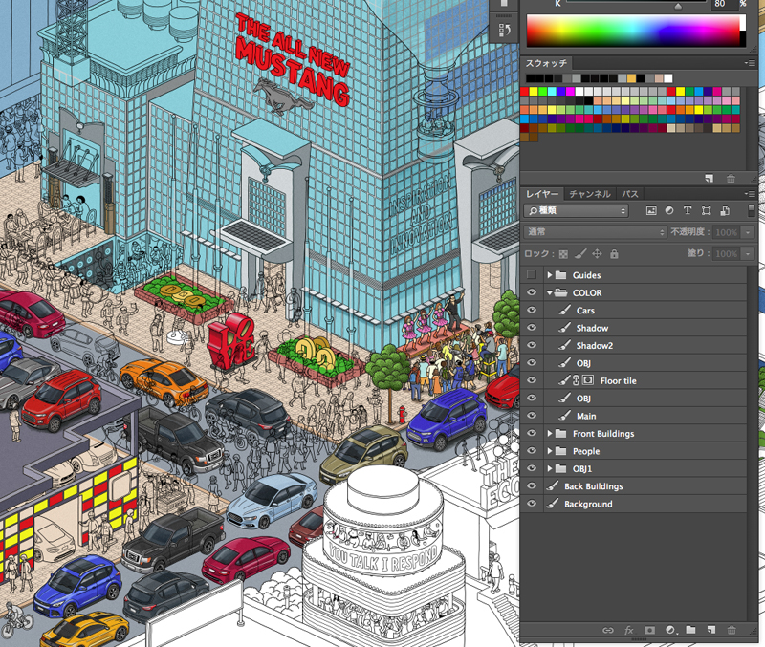Click the fill 100% value field

[x=727, y=253]
